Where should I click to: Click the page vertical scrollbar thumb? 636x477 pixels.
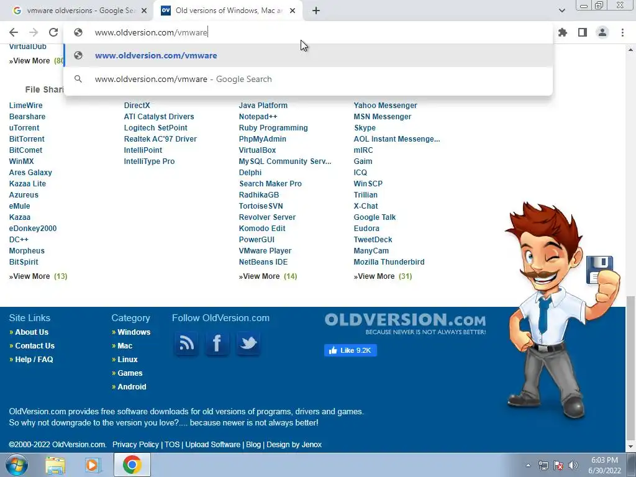click(630, 367)
